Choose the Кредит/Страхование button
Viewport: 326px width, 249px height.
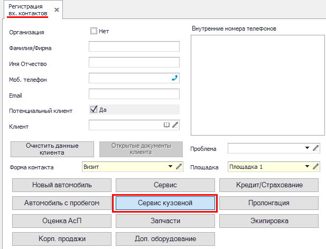[x=269, y=185]
